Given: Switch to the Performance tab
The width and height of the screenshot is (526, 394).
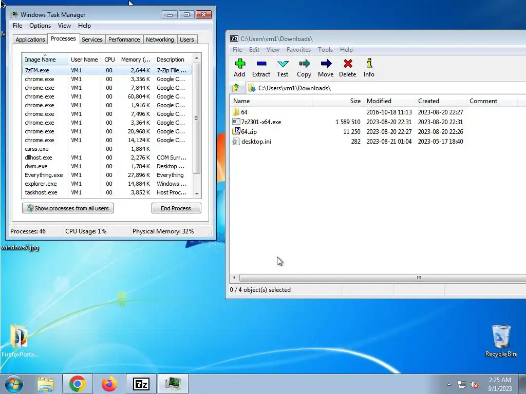Looking at the screenshot, I should [124, 39].
